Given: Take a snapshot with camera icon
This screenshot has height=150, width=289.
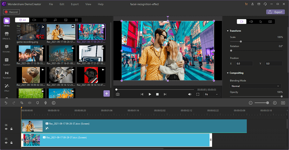Looking at the screenshot, I should pos(118,94).
